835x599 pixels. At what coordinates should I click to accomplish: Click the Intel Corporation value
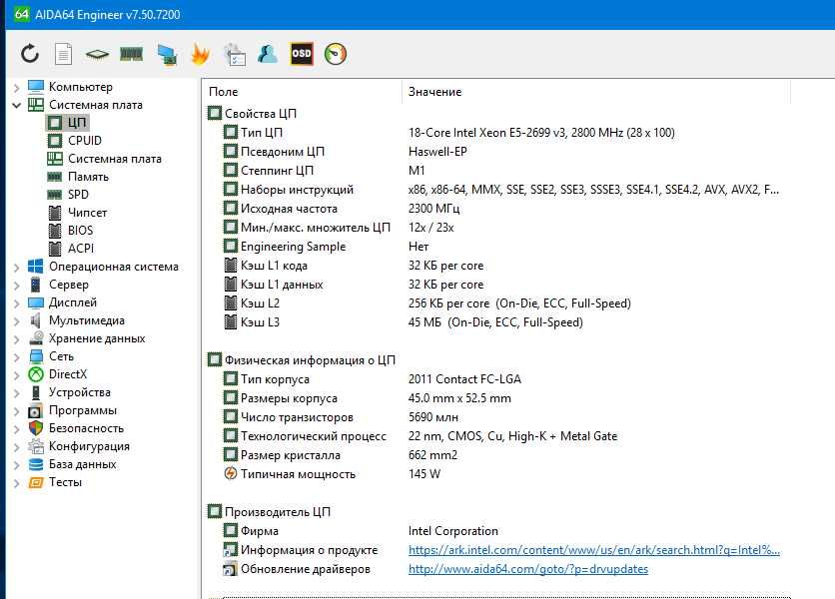pyautogui.click(x=453, y=531)
